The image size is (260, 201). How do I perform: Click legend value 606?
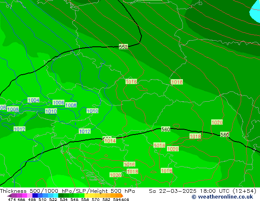point(125,199)
